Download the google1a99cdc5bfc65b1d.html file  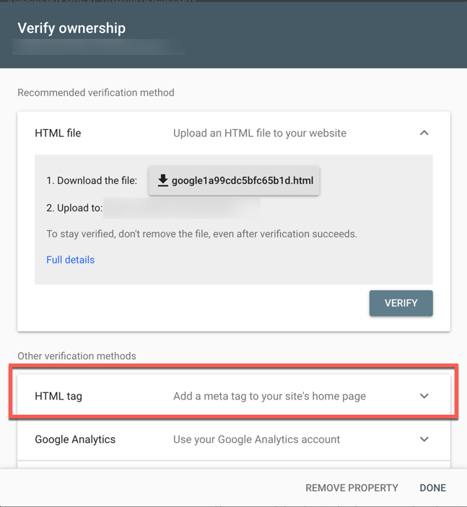(234, 181)
